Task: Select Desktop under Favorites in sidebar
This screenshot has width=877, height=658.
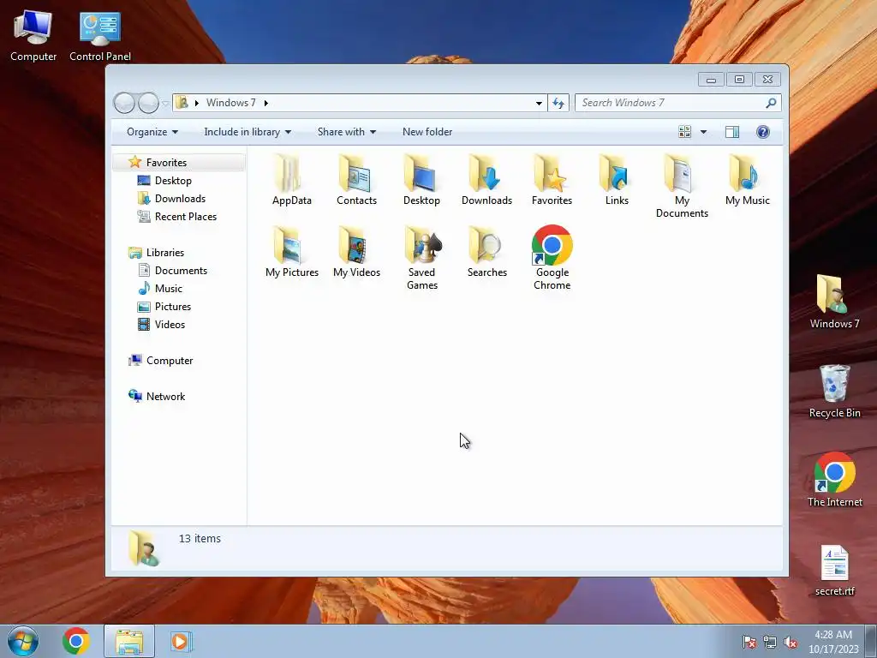Action: coord(173,181)
